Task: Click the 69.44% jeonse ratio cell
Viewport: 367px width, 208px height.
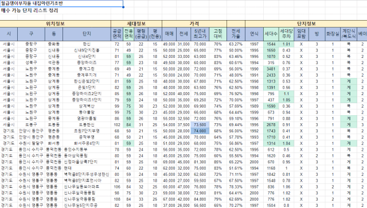Action: pyautogui.click(x=236, y=125)
